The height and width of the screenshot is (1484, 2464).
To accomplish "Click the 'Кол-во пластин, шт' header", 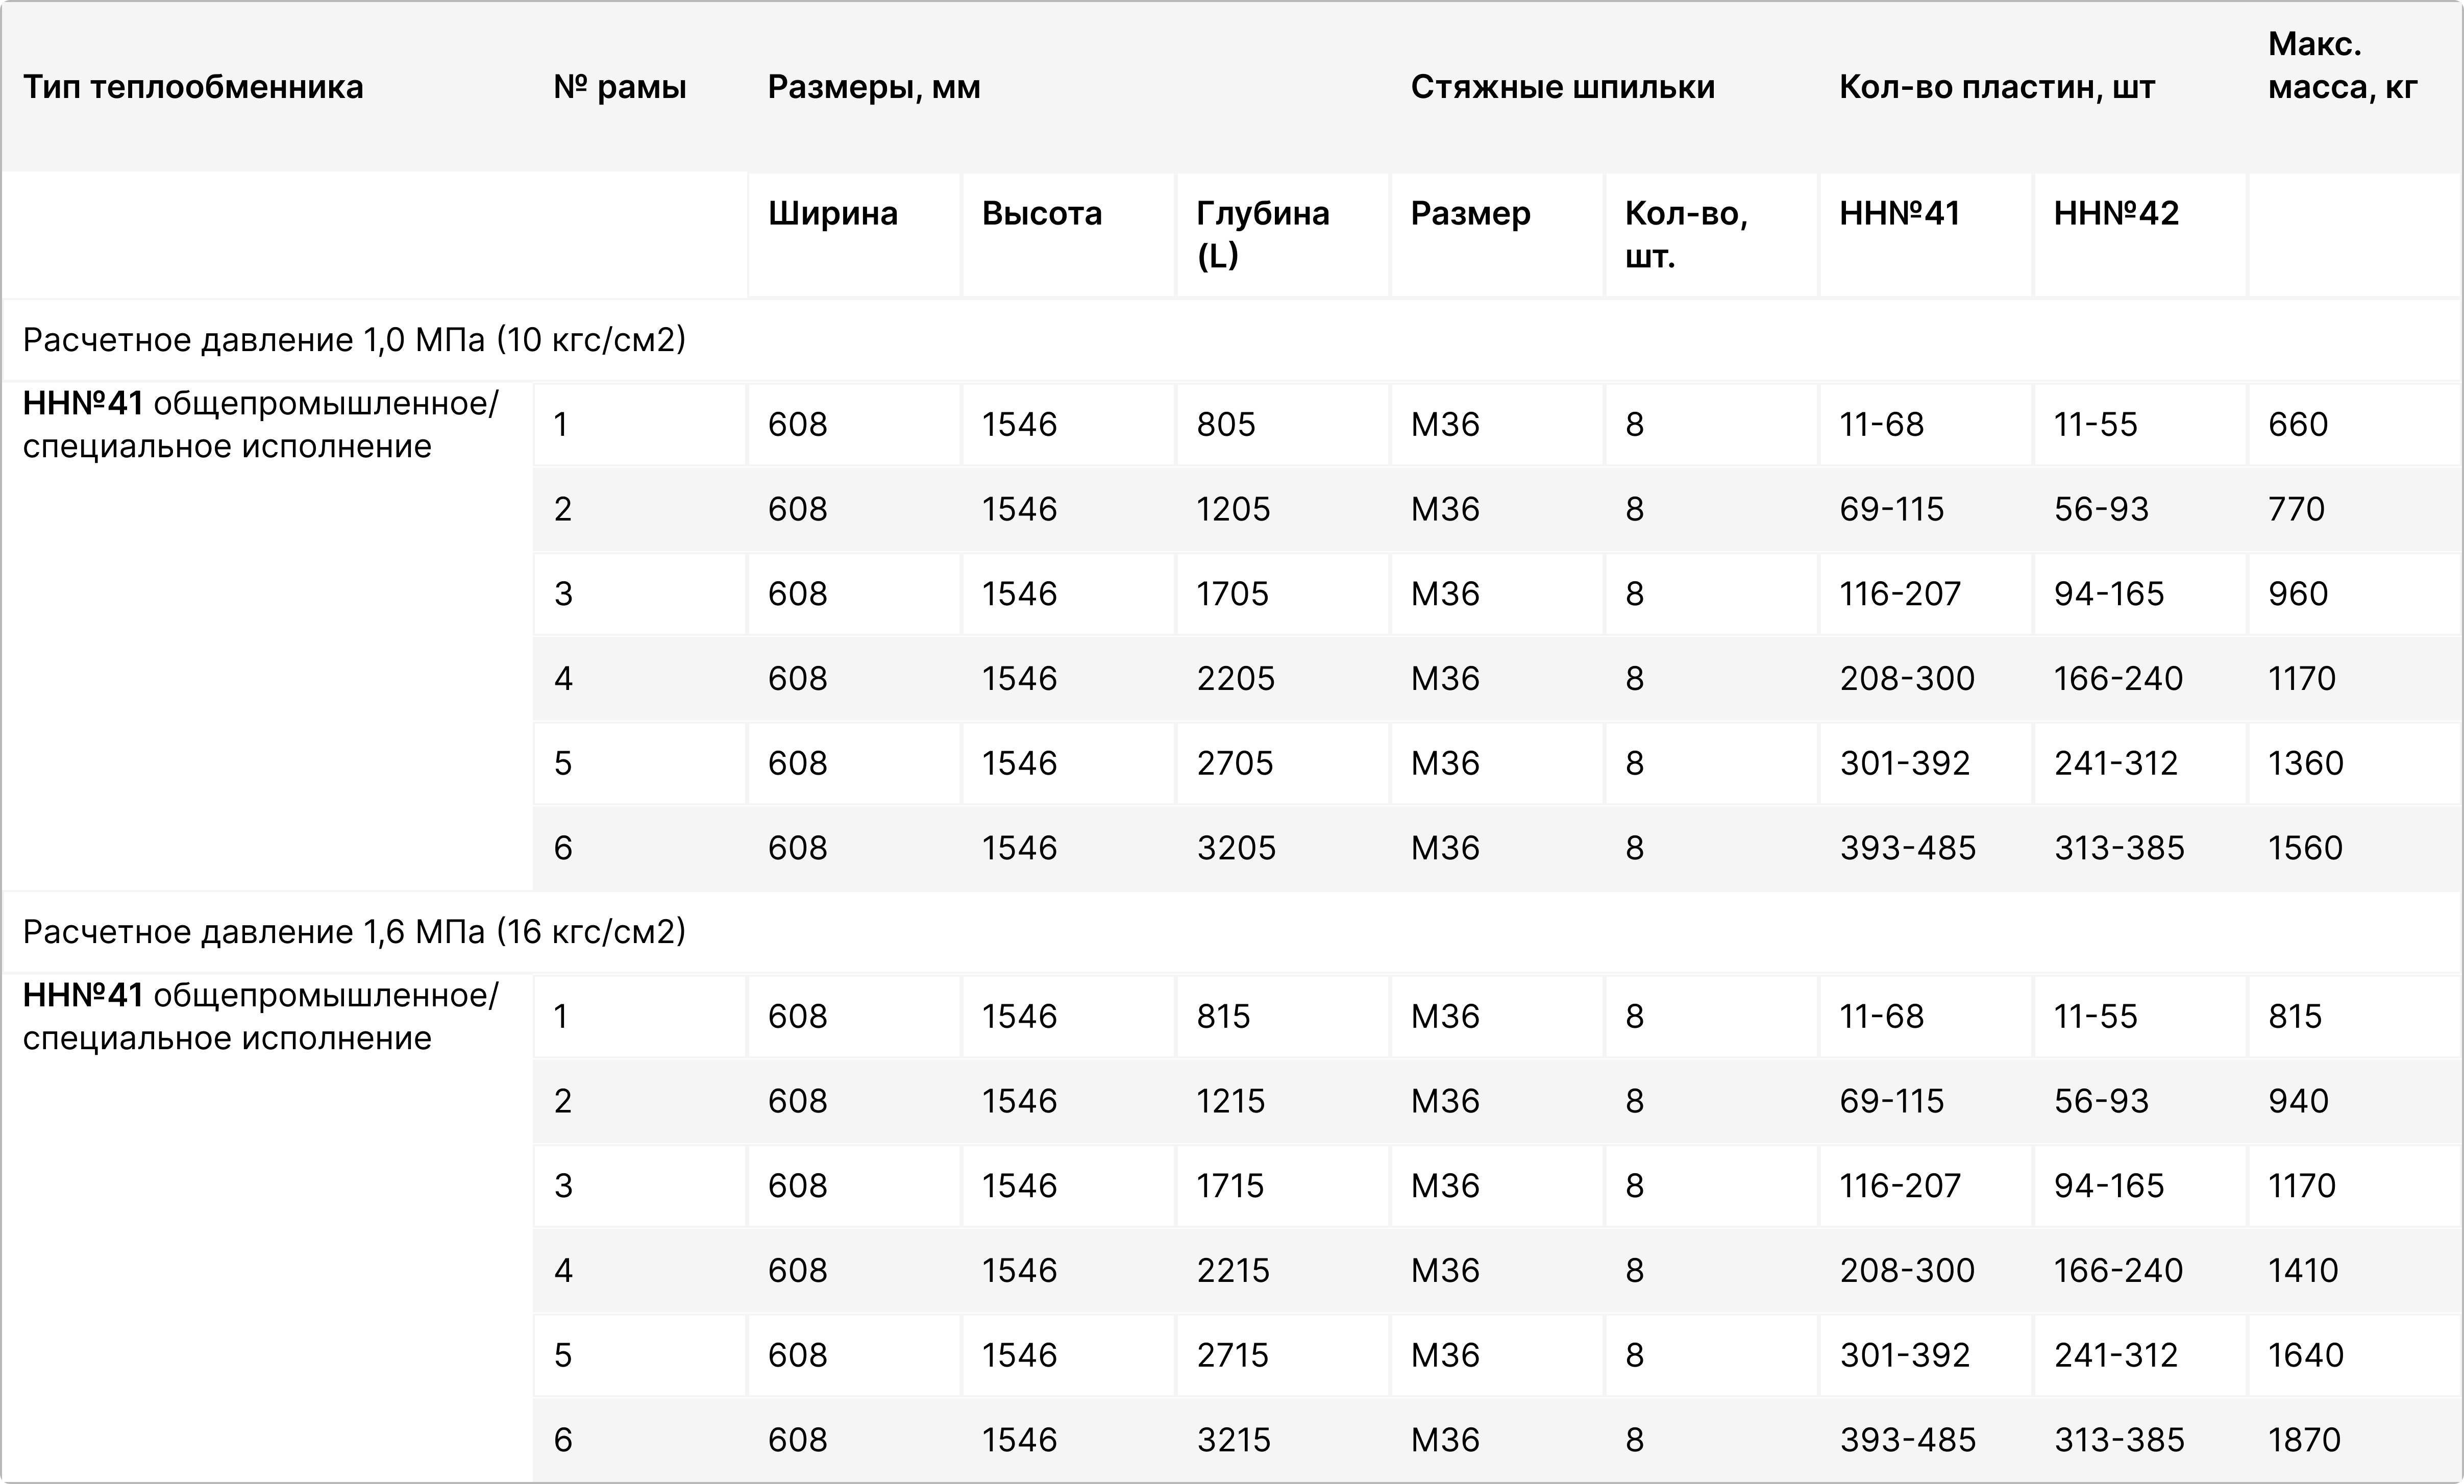I will (1996, 87).
